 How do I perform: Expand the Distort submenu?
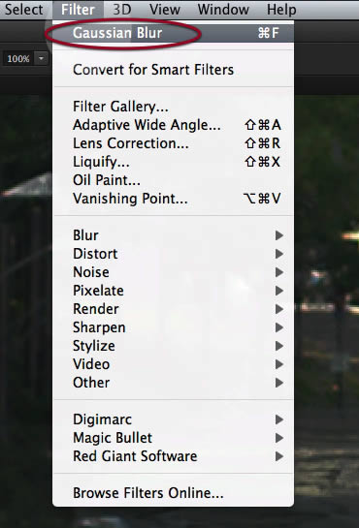point(174,254)
